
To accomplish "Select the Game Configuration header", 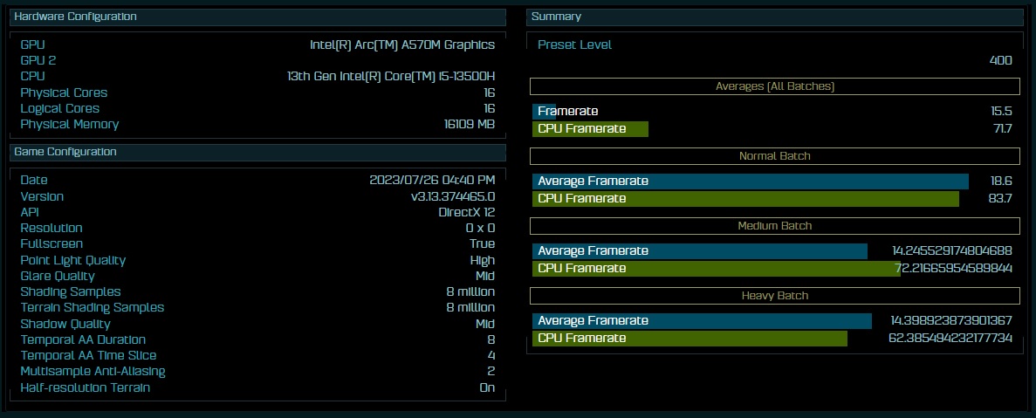I will click(257, 152).
